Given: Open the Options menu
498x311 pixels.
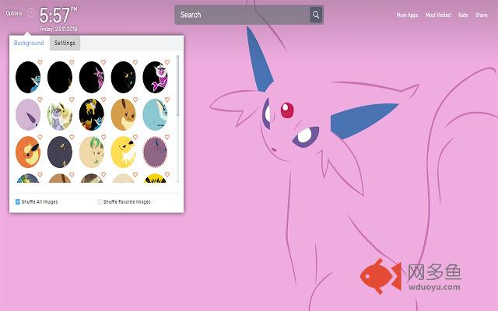Looking at the screenshot, I should tap(14, 13).
